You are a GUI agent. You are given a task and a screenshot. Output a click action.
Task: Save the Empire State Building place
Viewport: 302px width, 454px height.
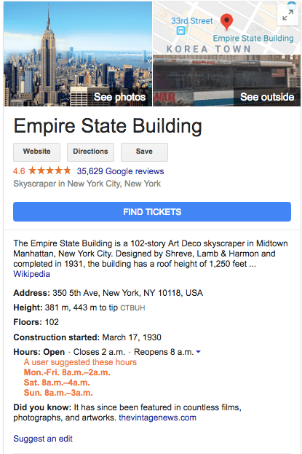point(144,152)
